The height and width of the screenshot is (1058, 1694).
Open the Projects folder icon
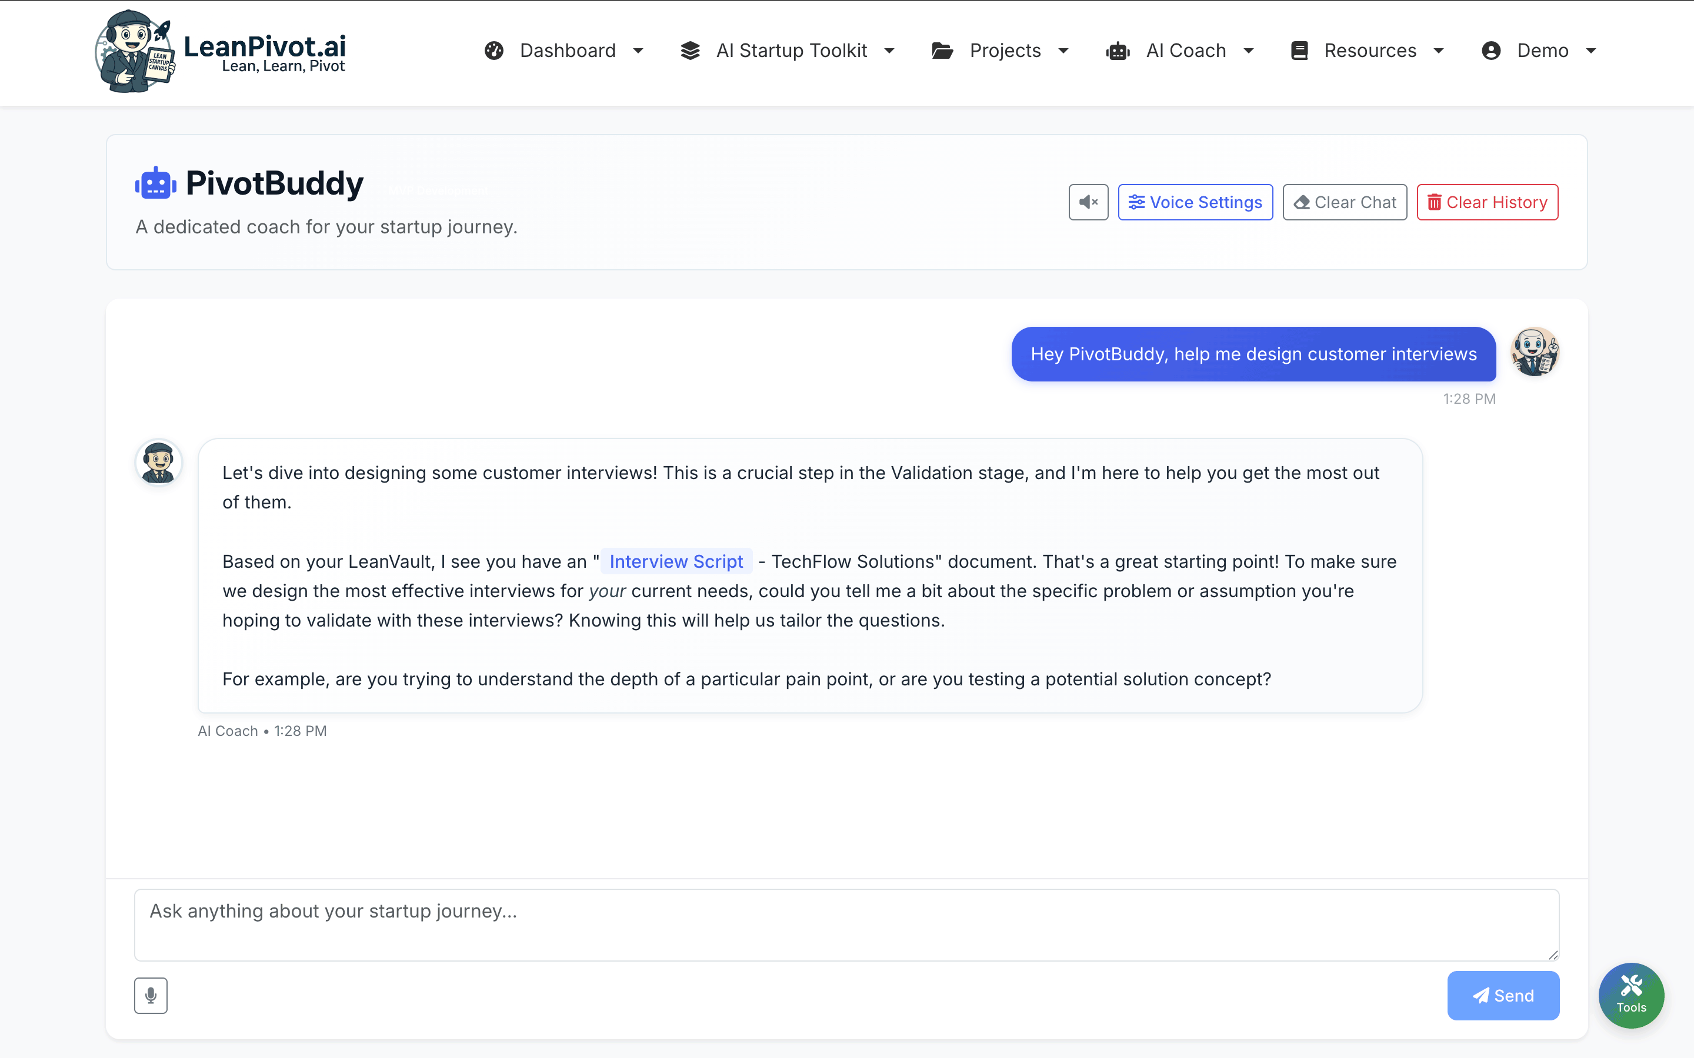(942, 51)
